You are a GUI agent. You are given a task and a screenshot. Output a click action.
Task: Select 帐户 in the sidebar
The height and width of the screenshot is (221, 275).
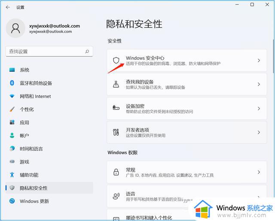49,136
